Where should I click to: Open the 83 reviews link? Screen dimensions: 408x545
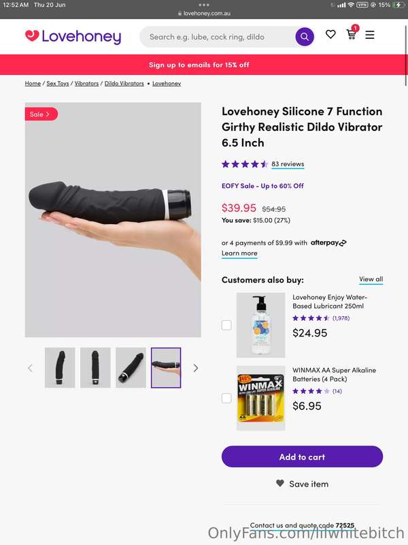(288, 164)
